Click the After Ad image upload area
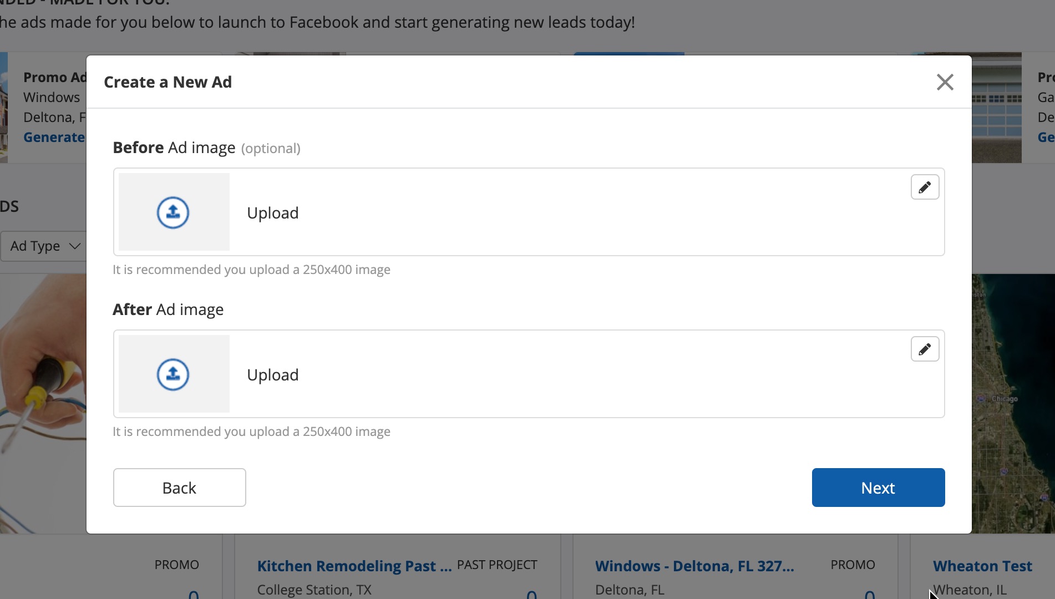Screen dimensions: 1055x599 [528, 374]
